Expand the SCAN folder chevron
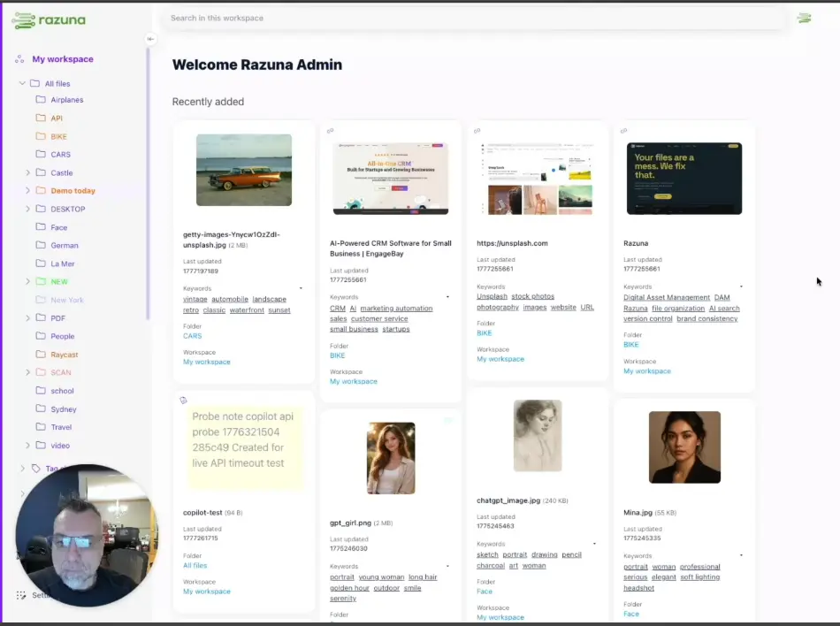The height and width of the screenshot is (626, 840). 28,372
